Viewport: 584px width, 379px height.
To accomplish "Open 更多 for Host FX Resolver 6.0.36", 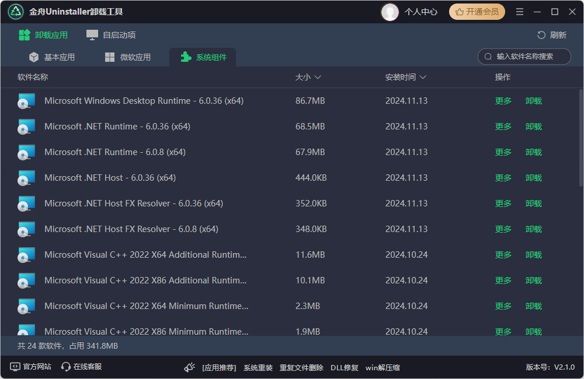I will point(503,203).
